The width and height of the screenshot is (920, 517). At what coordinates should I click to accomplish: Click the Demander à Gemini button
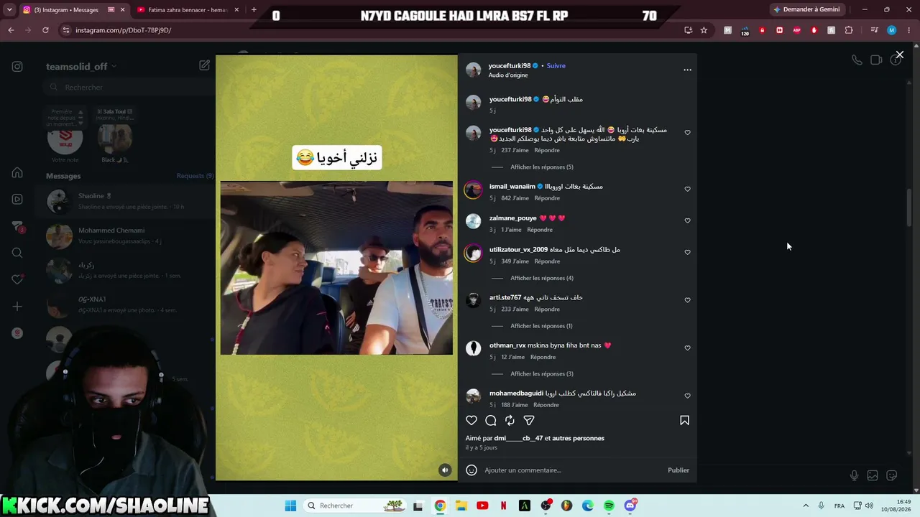click(806, 9)
